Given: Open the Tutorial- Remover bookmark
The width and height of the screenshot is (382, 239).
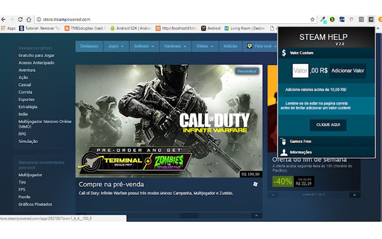Looking at the screenshot, I should [x=40, y=28].
